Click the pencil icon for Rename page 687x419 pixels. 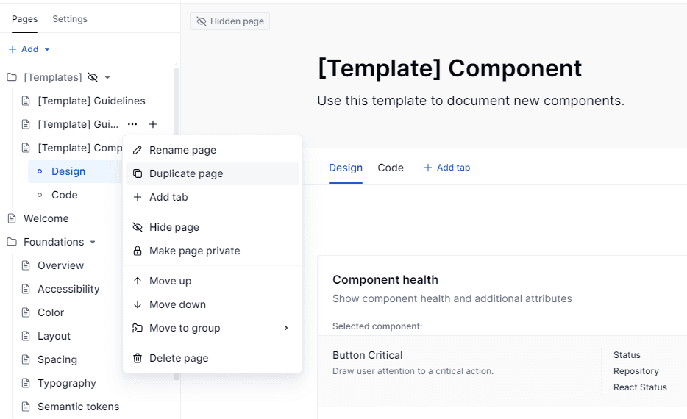point(138,150)
